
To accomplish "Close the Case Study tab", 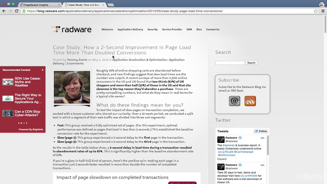I will pos(103,5).
